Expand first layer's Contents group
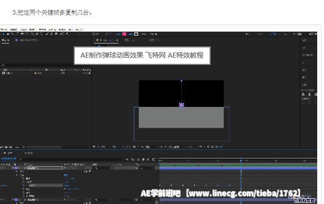The image size is (324, 204). pyautogui.click(x=17, y=171)
